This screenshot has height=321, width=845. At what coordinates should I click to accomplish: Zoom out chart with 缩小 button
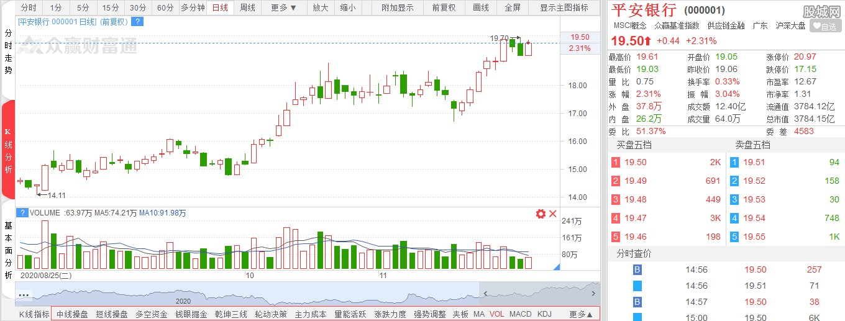(x=348, y=8)
